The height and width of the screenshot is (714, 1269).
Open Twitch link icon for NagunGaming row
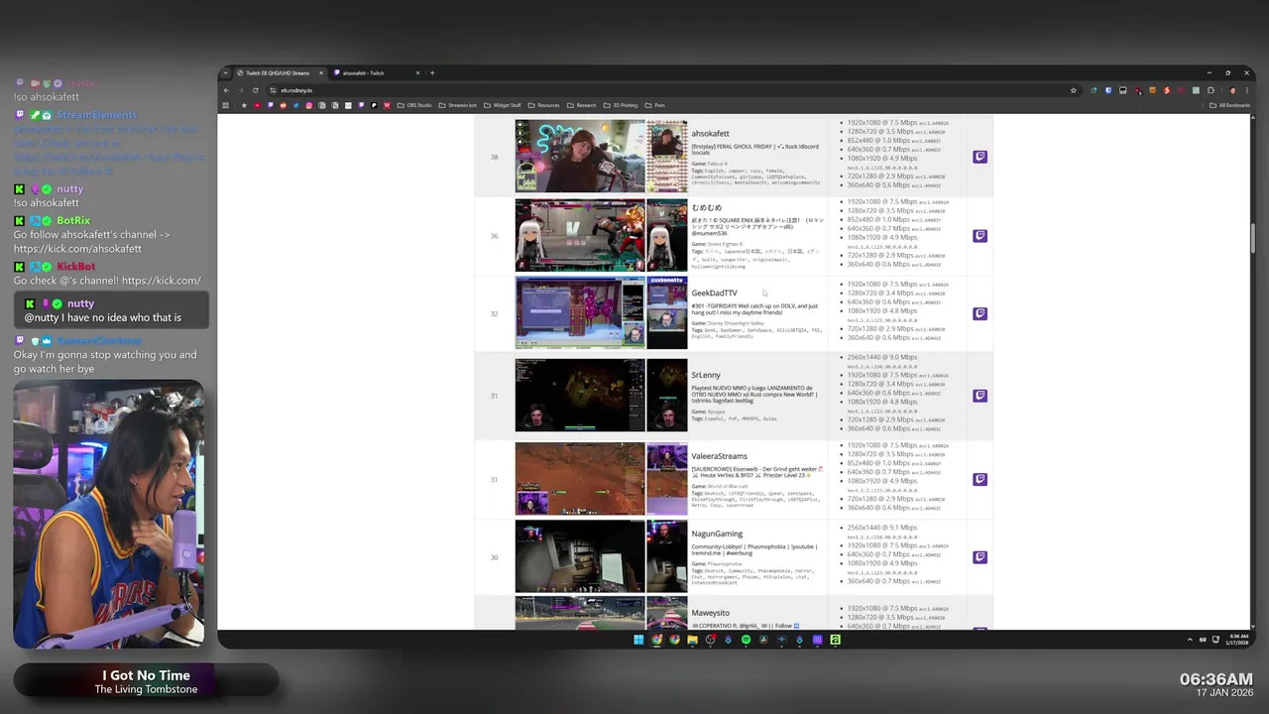980,557
